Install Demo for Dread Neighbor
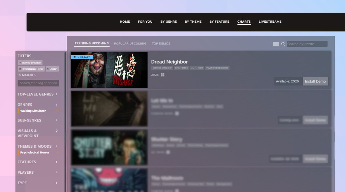This screenshot has width=345, height=192. click(315, 81)
